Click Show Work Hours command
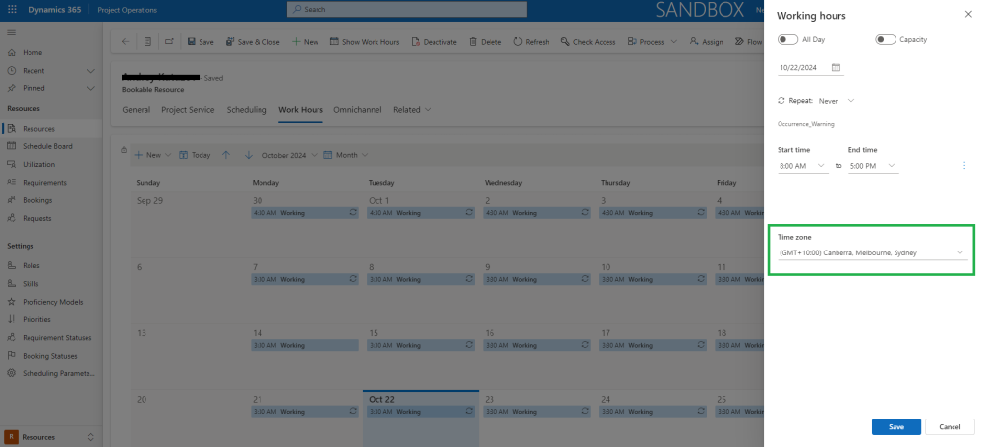983x447 pixels. point(365,42)
